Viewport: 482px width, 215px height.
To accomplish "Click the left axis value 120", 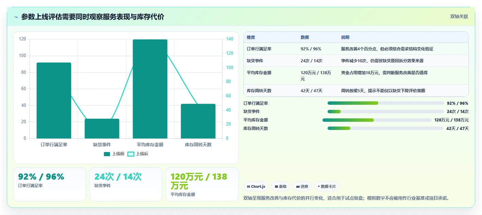I will coord(22,39).
